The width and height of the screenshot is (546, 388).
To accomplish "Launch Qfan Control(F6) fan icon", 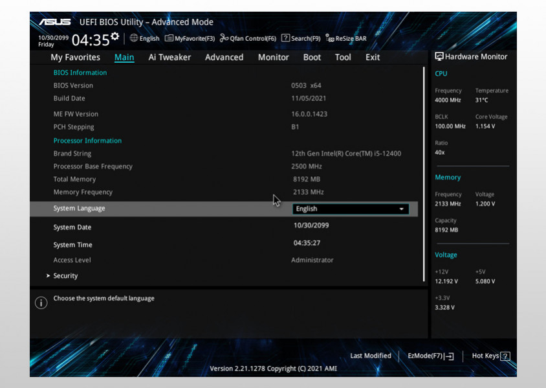I will tap(224, 38).
